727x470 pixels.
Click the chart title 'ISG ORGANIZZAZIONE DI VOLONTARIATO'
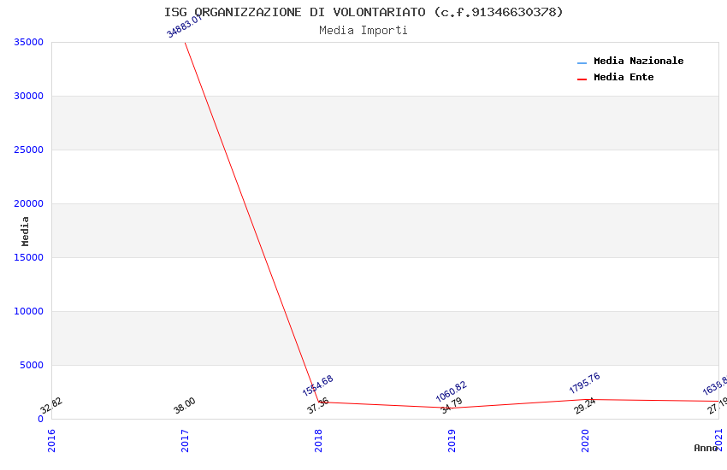click(294, 12)
